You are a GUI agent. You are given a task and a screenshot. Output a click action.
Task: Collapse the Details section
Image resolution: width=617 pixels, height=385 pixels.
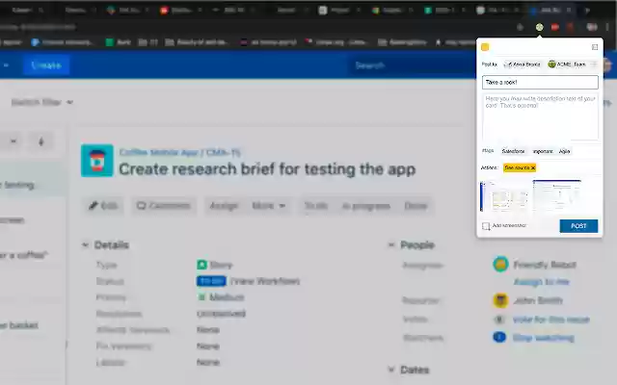coord(85,245)
